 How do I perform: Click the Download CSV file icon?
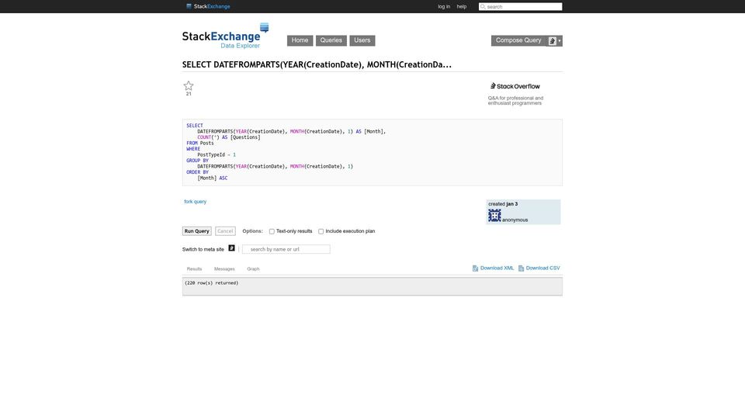pyautogui.click(x=521, y=268)
